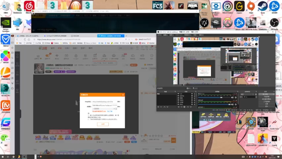Open Hearthstone desktop icon
Viewport: 282px width, 159px height.
click(x=251, y=122)
